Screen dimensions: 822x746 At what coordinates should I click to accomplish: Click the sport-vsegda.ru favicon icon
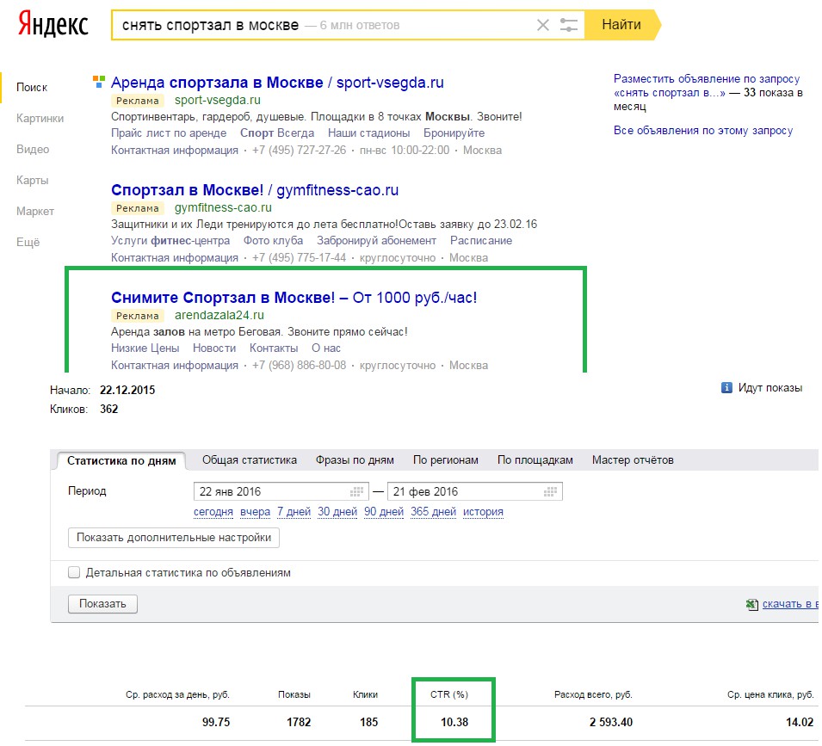point(99,82)
